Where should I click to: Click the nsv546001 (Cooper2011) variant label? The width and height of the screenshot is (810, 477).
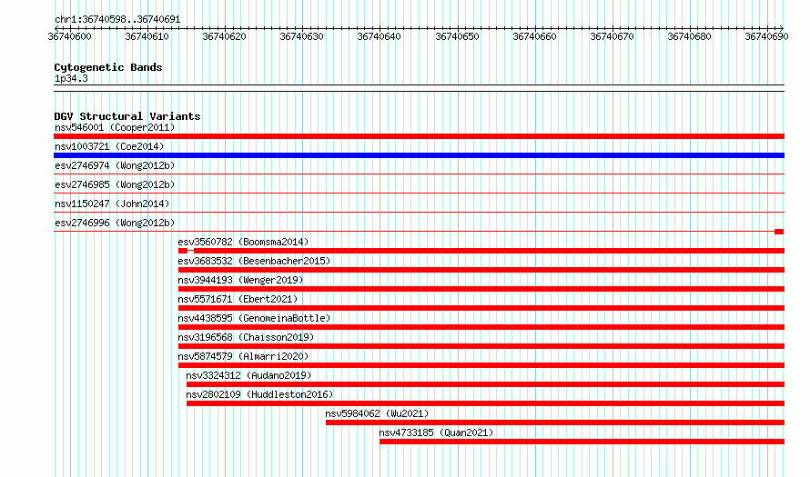coord(115,127)
